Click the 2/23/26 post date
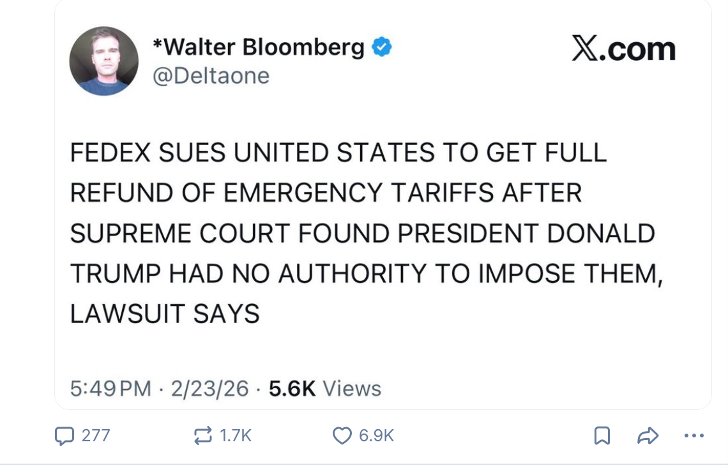Viewport: 728px width, 470px height. [209, 388]
